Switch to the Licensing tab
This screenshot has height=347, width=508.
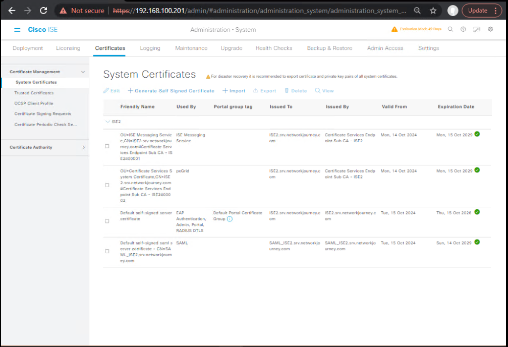click(x=68, y=48)
